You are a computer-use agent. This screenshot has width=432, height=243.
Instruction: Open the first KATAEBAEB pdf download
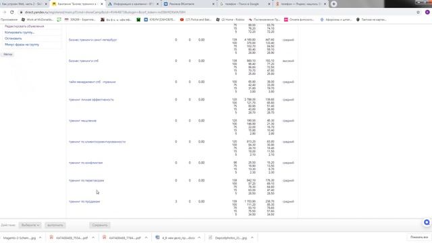[x=69, y=238]
